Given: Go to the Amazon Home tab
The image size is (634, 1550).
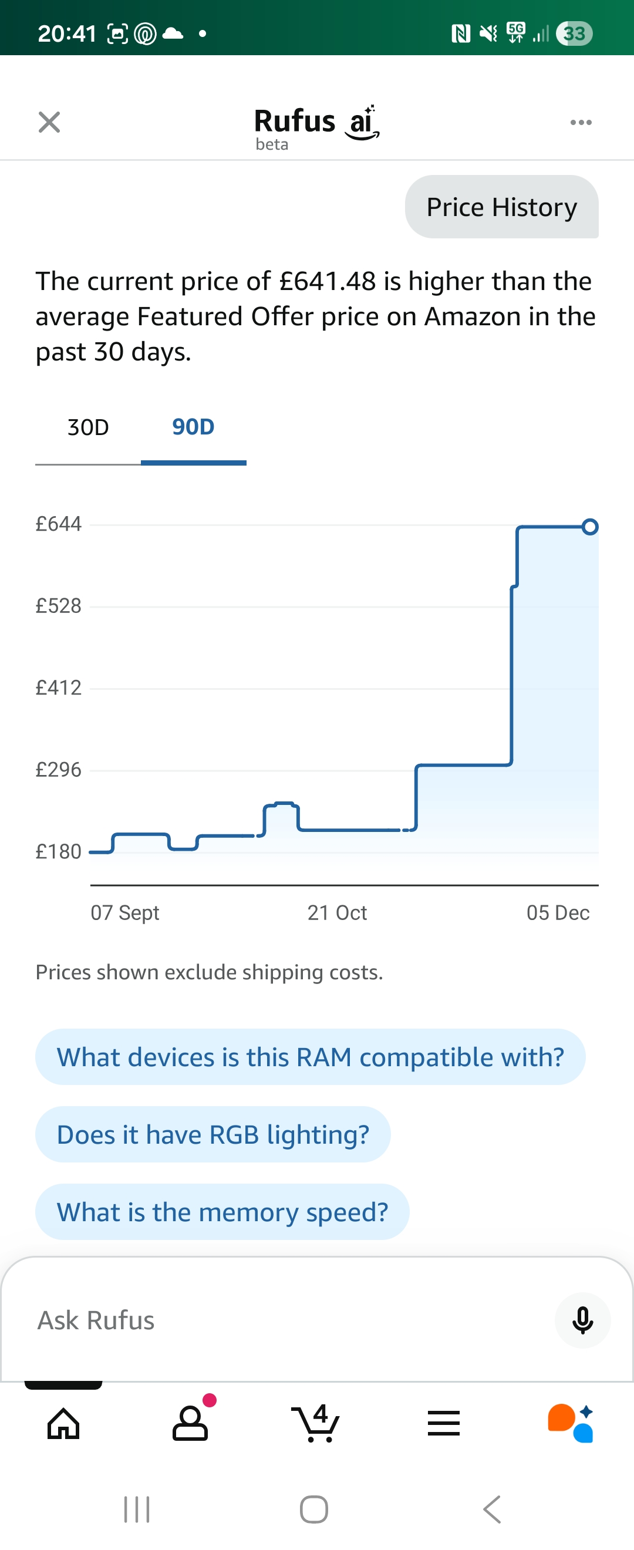Looking at the screenshot, I should pos(64,1424).
